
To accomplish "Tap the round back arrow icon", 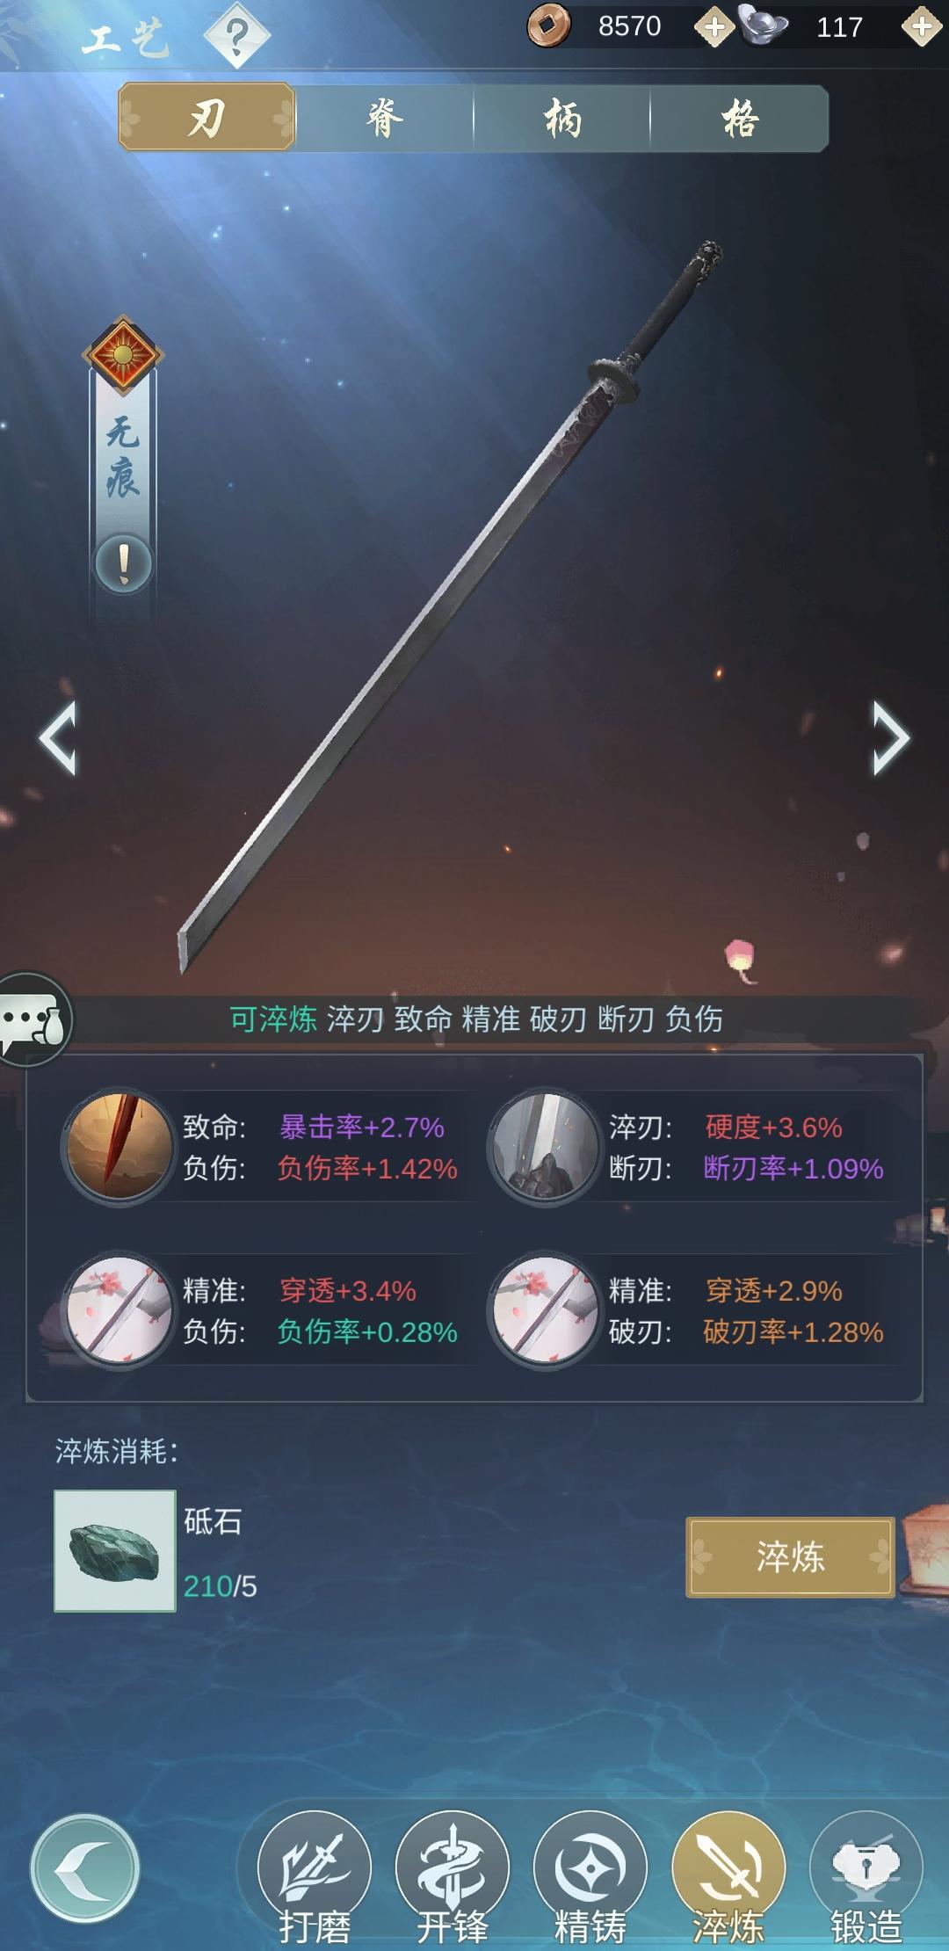I will [x=84, y=1870].
